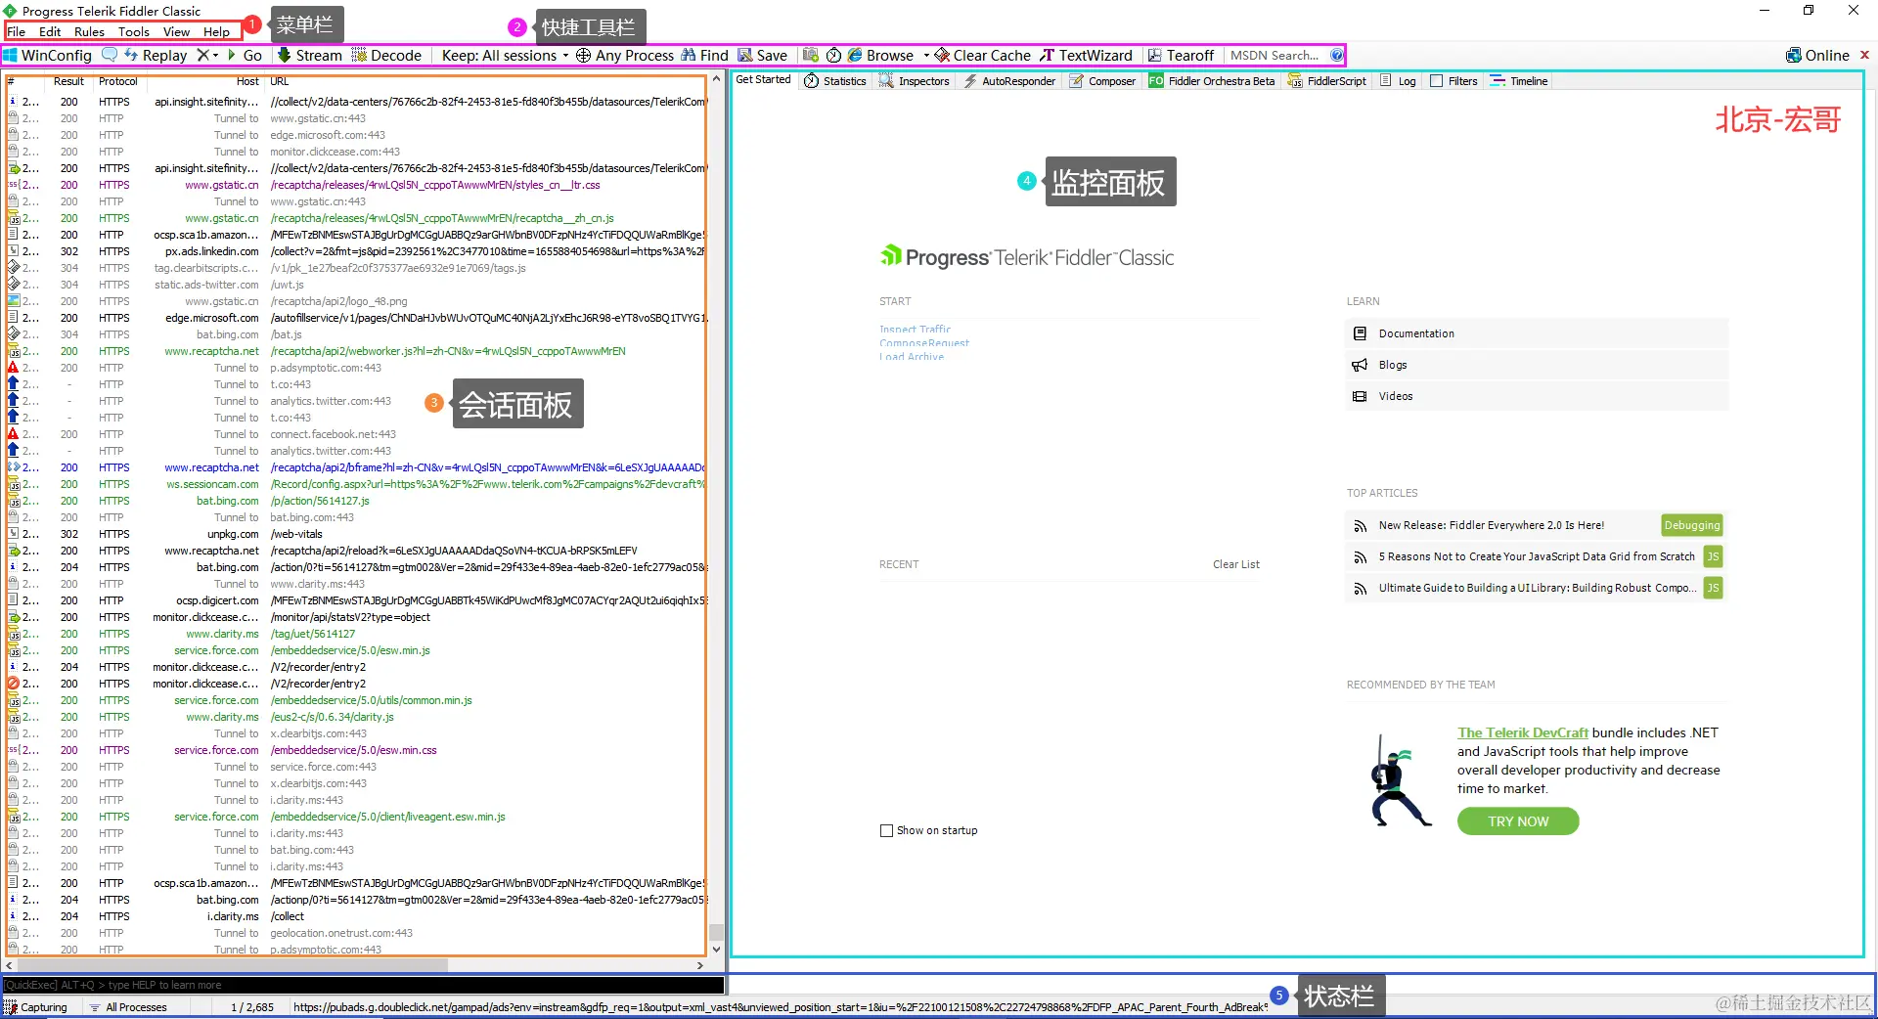Open the Keep: All sessions dropdown
Viewport: 1878px width, 1019px height.
(505, 56)
